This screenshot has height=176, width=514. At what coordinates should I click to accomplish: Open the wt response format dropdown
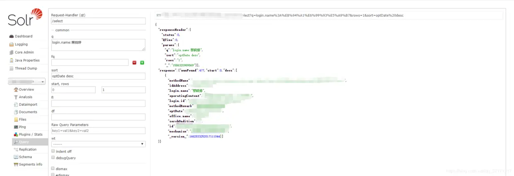pyautogui.click(x=98, y=144)
